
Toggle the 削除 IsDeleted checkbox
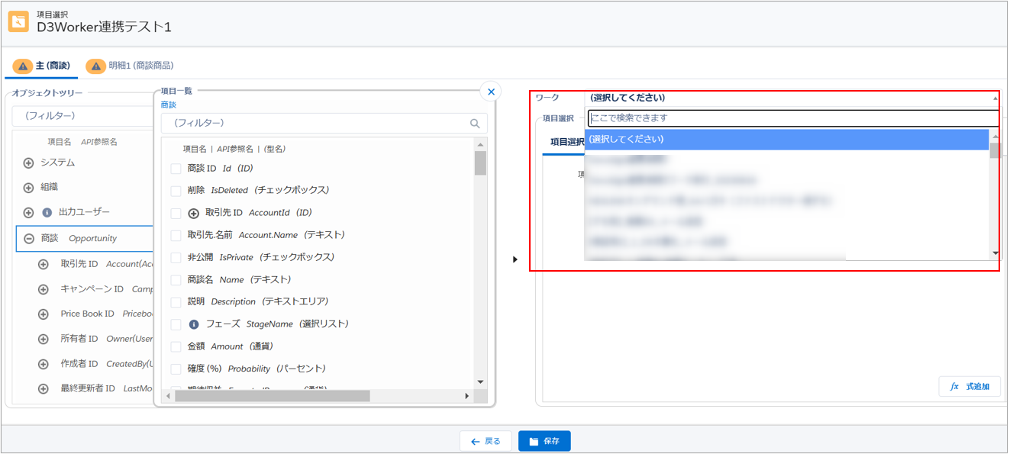(x=176, y=191)
